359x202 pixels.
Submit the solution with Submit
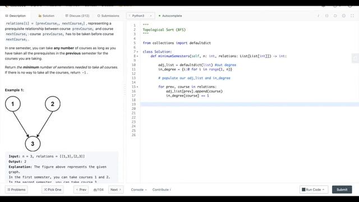pos(342,190)
